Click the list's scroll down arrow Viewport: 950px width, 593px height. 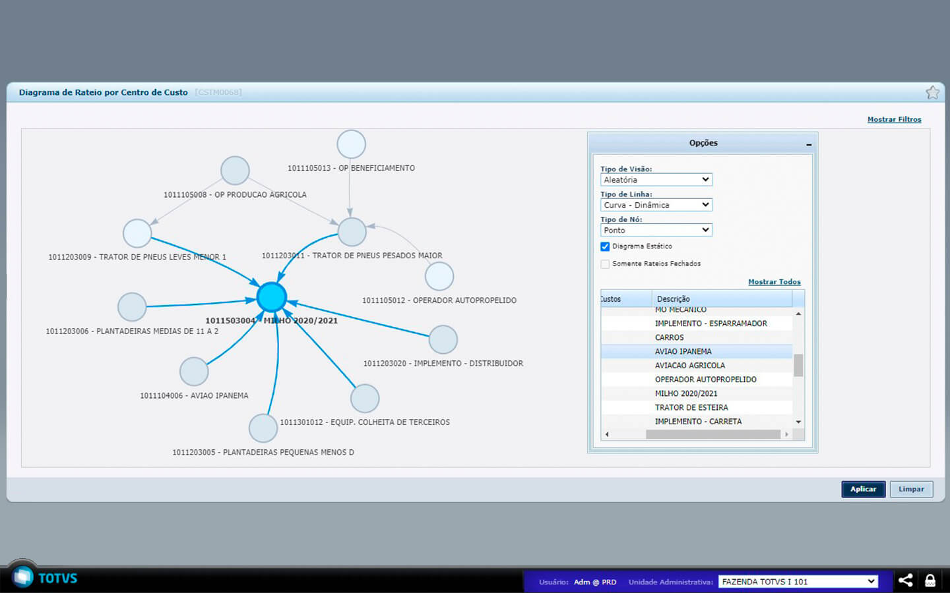(x=798, y=422)
